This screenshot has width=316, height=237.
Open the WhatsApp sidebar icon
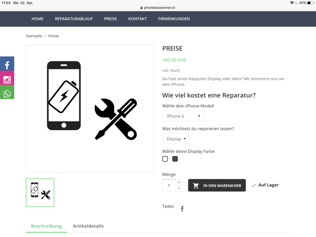coord(7,93)
